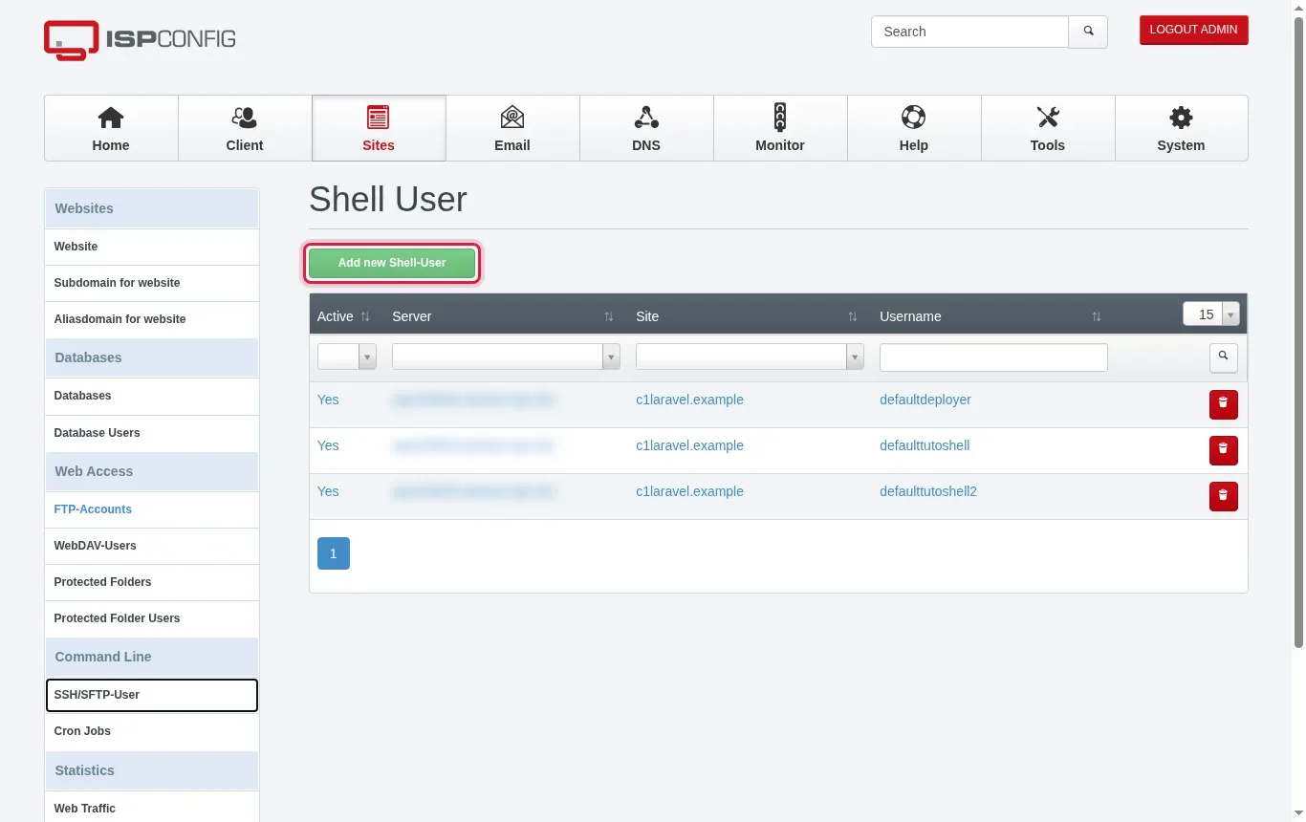Open the Email module
The width and height of the screenshot is (1306, 822).
coord(512,128)
